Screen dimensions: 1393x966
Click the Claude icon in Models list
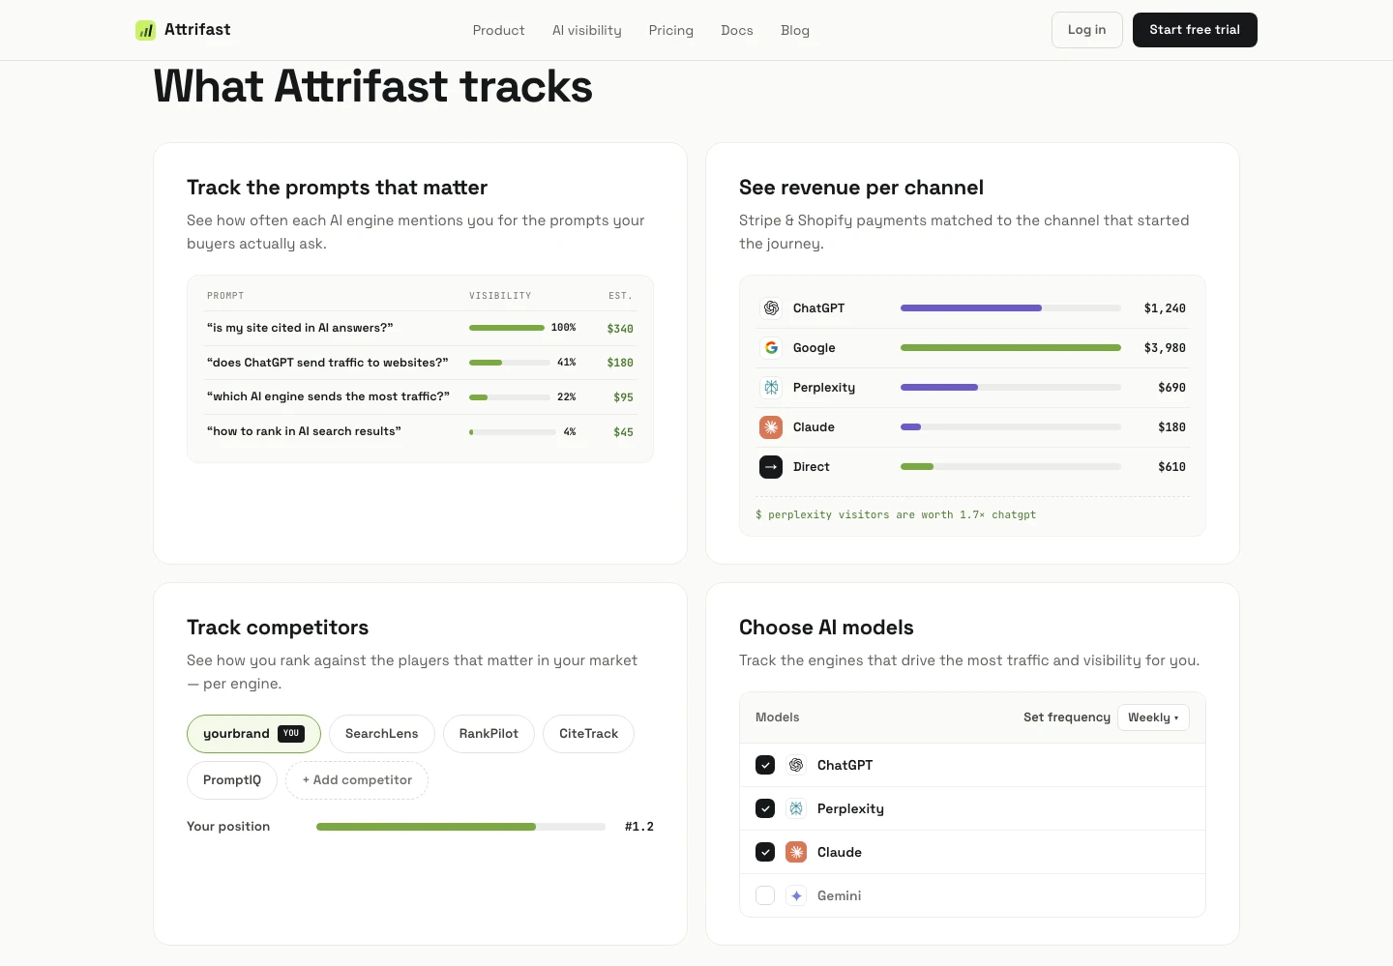[796, 852]
